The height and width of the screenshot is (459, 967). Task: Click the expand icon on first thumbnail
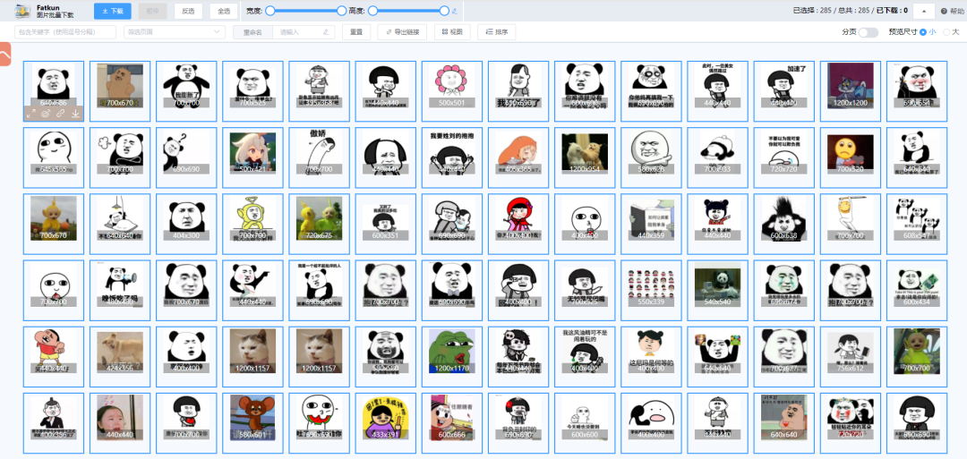click(31, 114)
